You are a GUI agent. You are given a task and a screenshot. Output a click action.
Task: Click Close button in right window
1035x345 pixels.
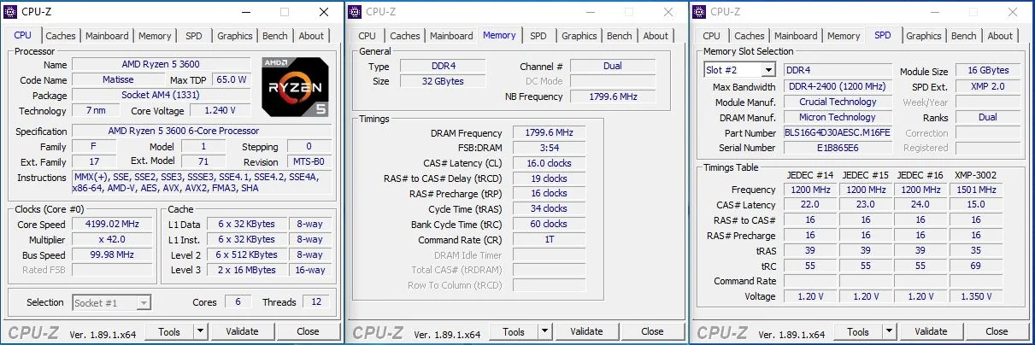click(x=997, y=331)
